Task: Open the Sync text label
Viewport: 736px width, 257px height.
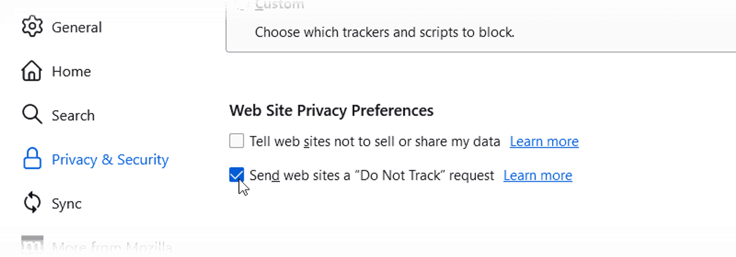Action: [x=67, y=204]
